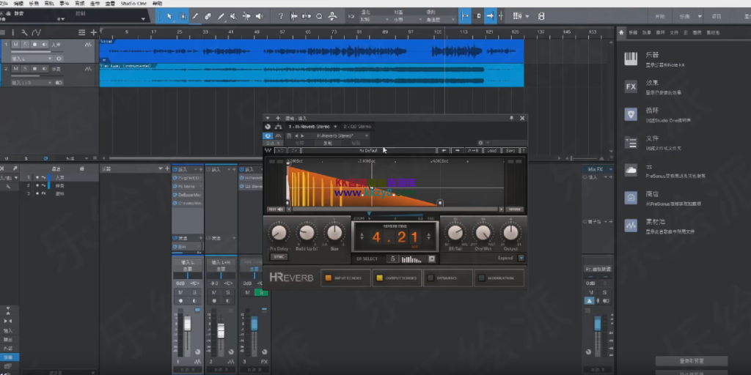Select the Listen speaker tool

(259, 16)
